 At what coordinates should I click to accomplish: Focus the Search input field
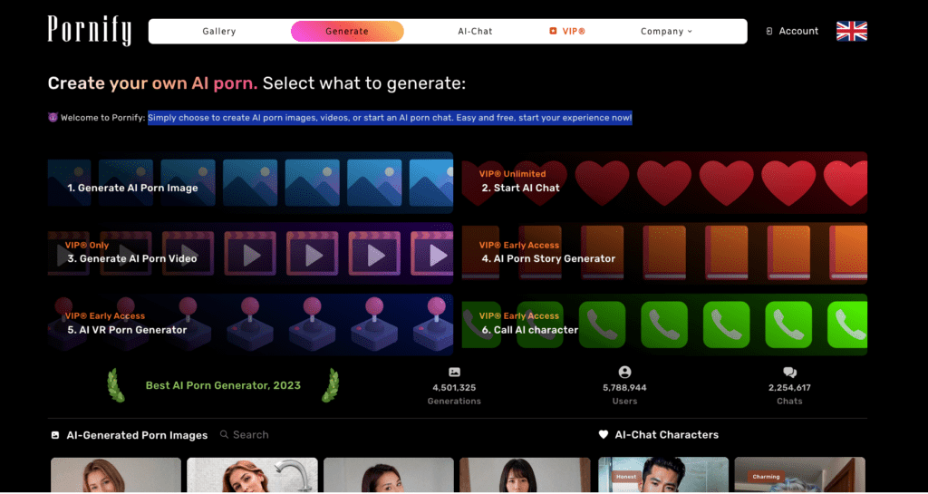click(251, 435)
